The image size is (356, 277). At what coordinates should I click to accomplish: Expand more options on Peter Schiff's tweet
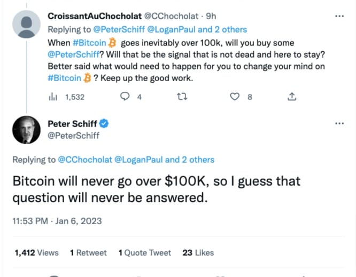[x=339, y=123]
